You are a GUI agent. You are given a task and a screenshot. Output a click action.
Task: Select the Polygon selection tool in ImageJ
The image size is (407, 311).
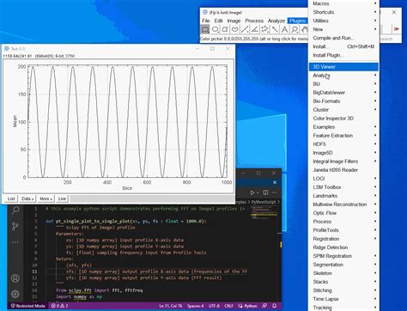(x=225, y=29)
